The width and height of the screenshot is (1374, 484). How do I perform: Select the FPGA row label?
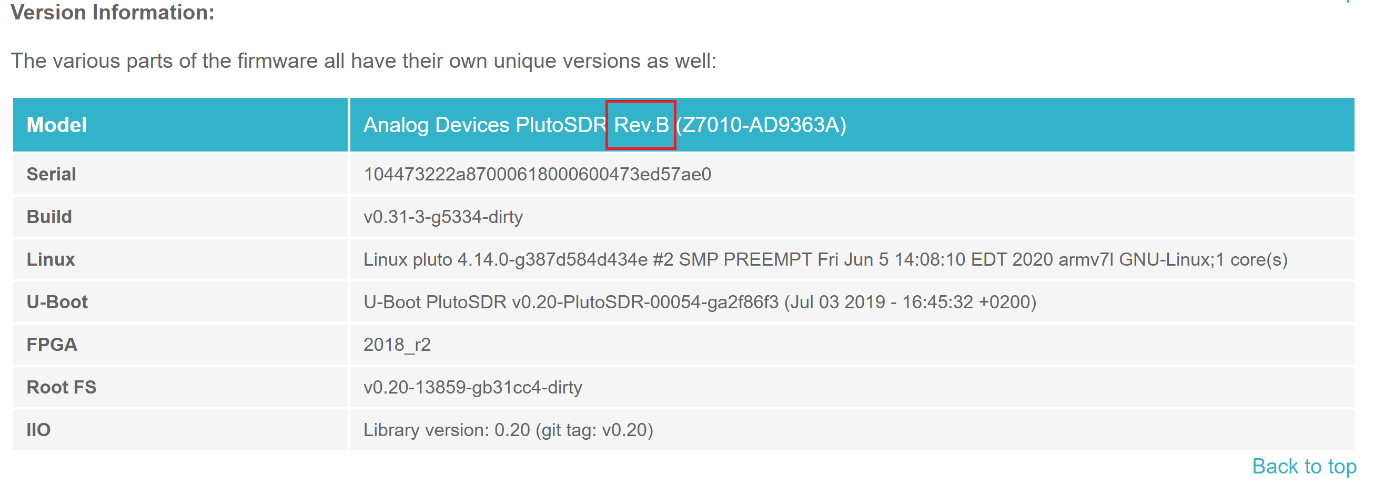click(x=52, y=345)
